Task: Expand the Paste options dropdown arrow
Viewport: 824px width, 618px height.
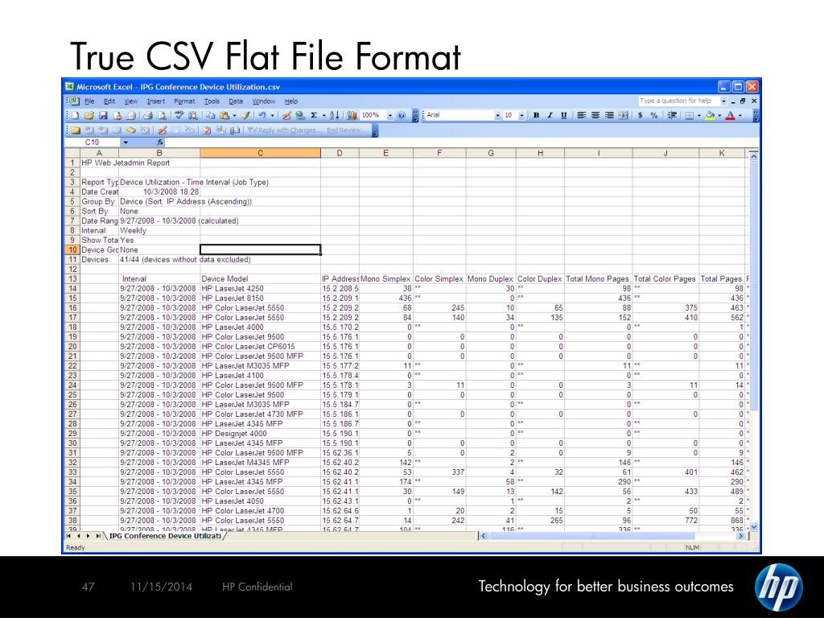Action: (234, 115)
